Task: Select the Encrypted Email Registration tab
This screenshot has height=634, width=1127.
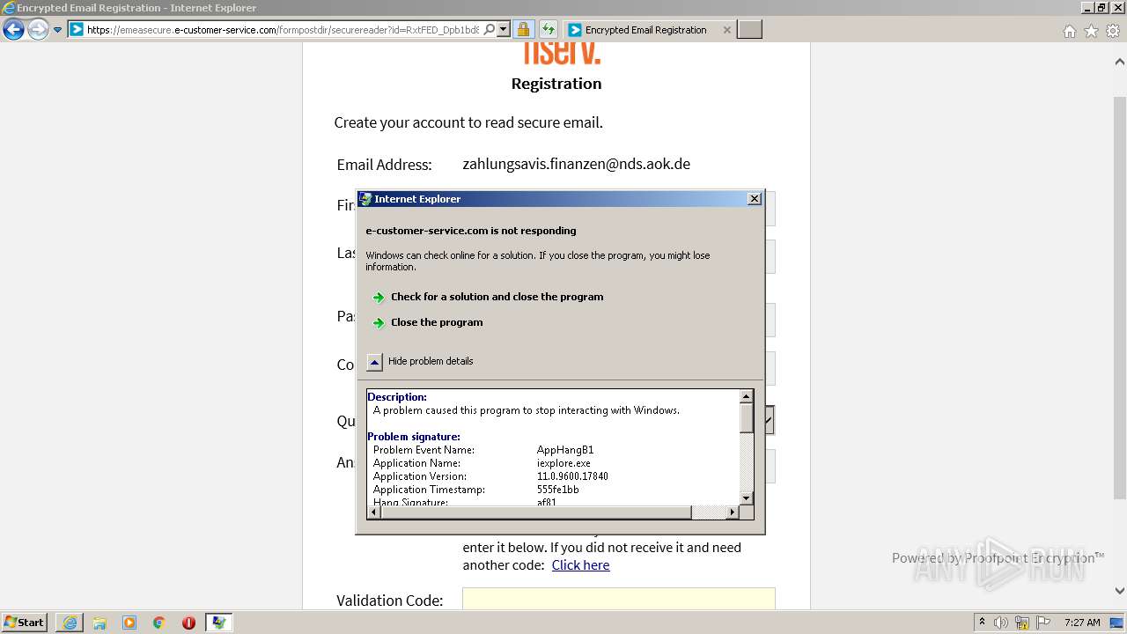Action: (x=645, y=30)
